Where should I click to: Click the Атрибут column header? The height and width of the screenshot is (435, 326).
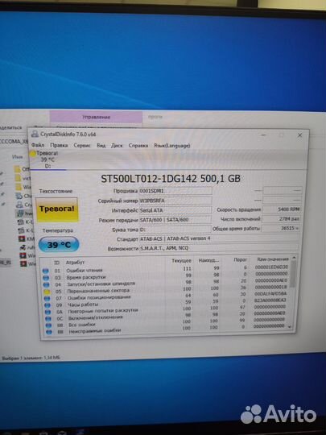pos(75,262)
